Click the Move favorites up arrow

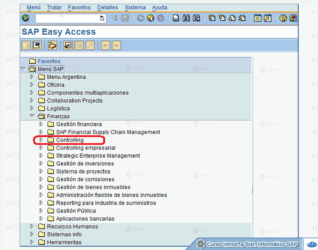[117, 45]
